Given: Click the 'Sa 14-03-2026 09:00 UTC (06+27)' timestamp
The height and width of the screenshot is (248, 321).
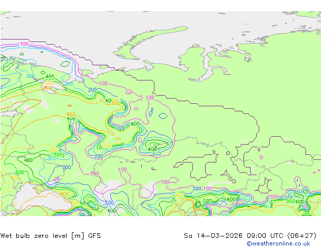Looking at the screenshot, I should [x=250, y=236].
